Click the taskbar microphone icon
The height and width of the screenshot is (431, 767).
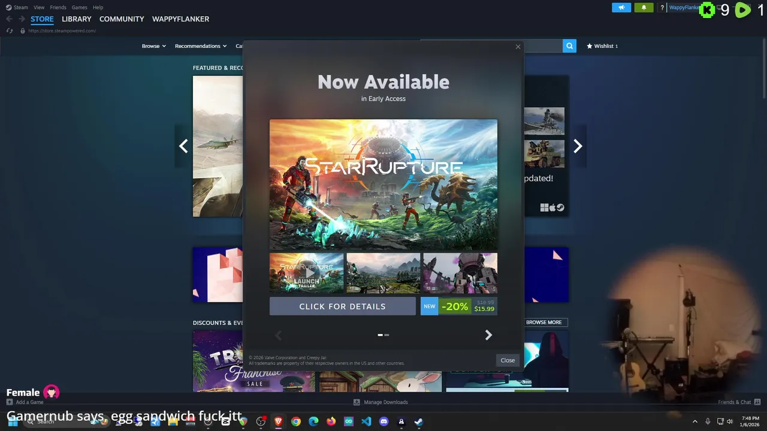point(708,421)
